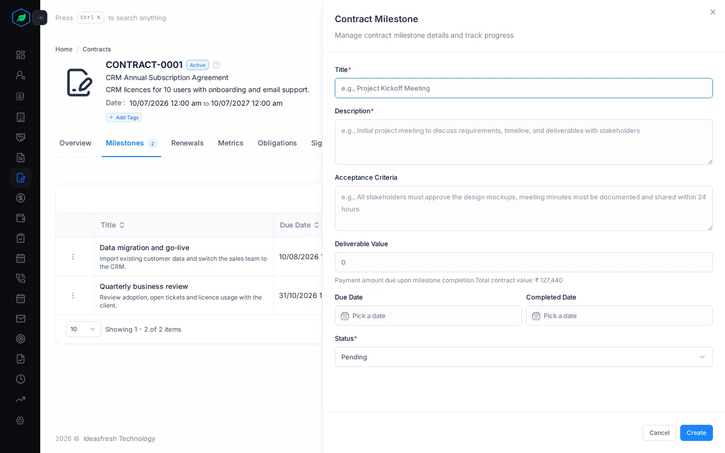Click the sidebar expand arrow button

[40, 18]
